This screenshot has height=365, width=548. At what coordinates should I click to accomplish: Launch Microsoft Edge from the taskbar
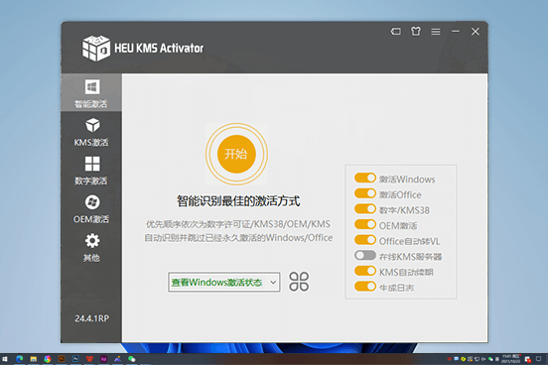[x=20, y=359]
